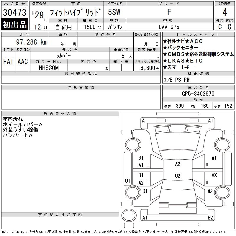Click the 車台番号 header
This screenshot has height=236, width=236.
pyautogui.click(x=198, y=87)
